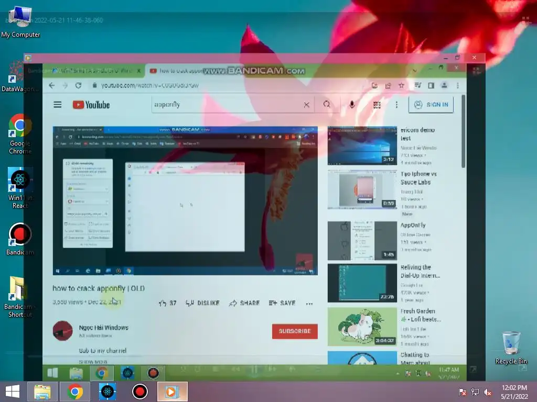Open the Win11 in React desktop shortcut
Image resolution: width=537 pixels, height=402 pixels.
coord(20,188)
